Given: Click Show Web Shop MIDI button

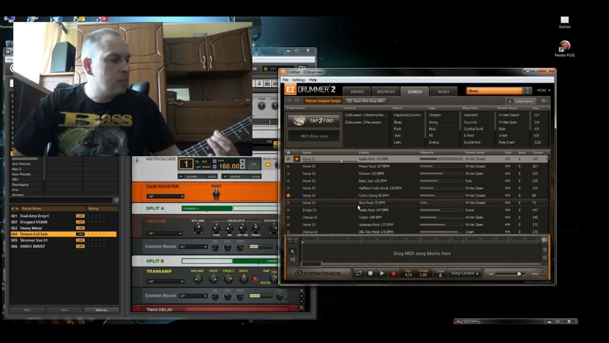Looking at the screenshot, I should (x=365, y=101).
